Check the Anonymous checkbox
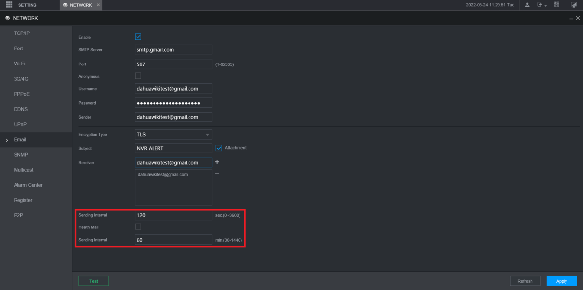The image size is (583, 290). click(138, 76)
